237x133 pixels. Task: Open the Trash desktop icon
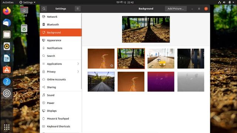coord(24,30)
